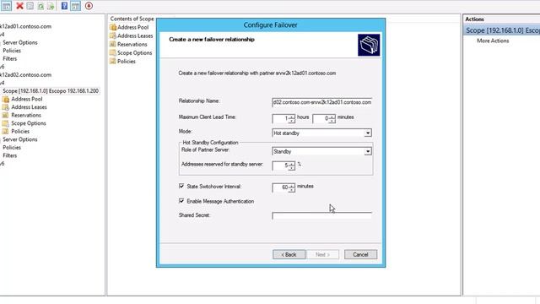
Task: Select Filters under the second server
Action: coord(9,155)
